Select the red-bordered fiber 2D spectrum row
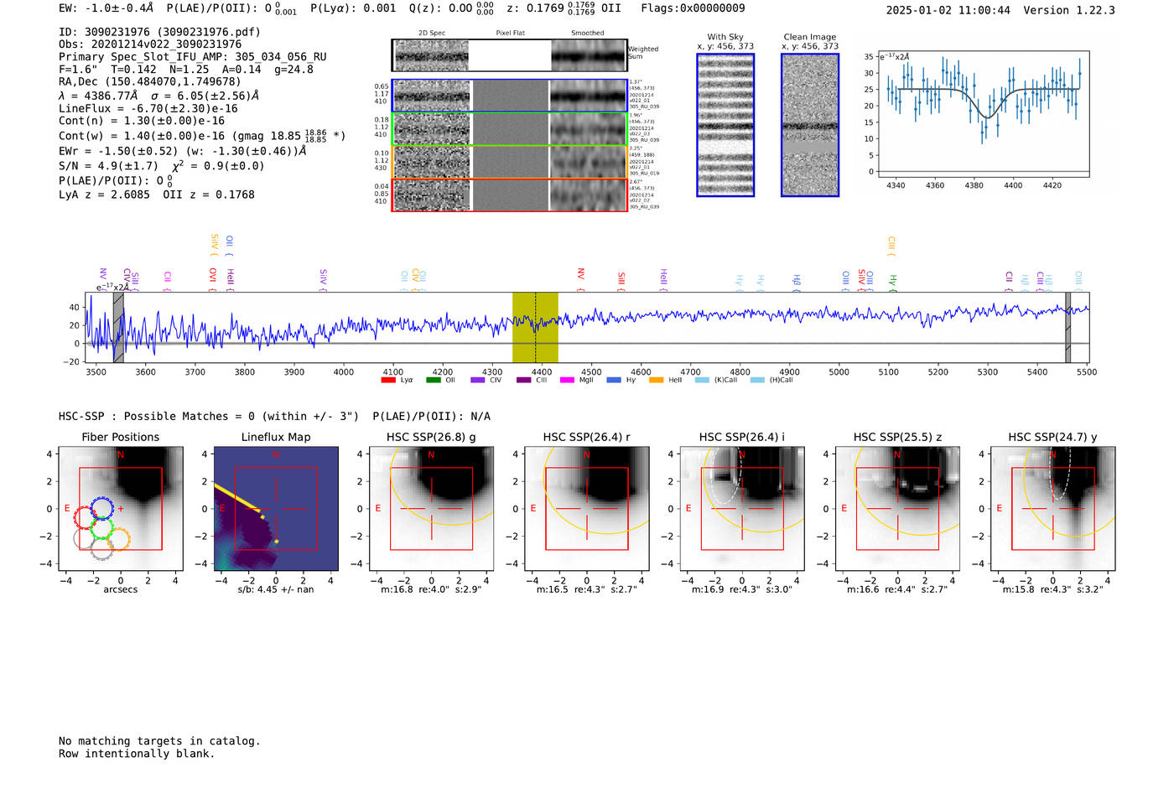 pos(510,195)
